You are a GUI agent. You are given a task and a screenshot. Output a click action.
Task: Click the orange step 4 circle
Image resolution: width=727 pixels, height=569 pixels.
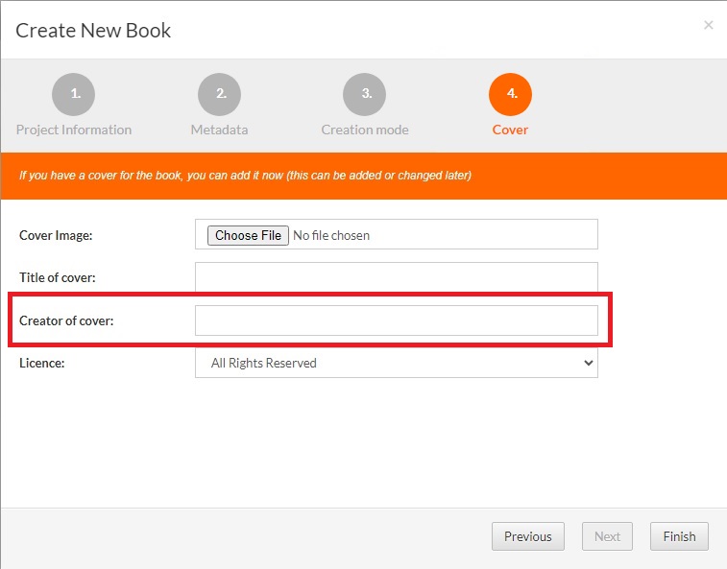[x=510, y=94]
